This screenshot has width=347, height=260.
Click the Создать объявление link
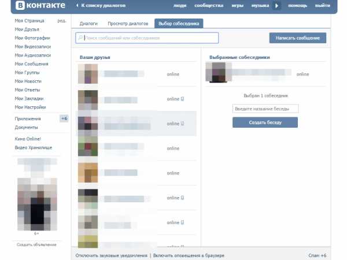36,244
